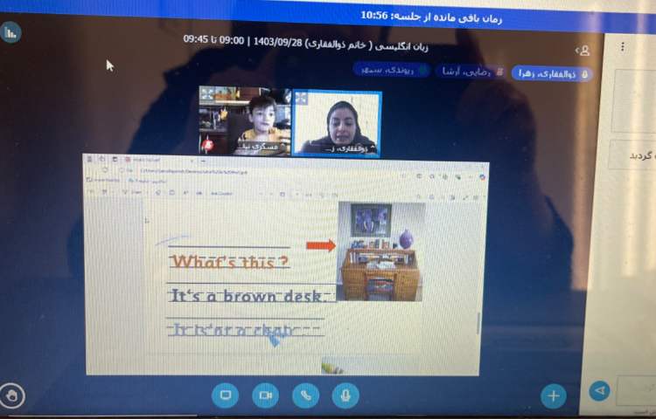Open the participants list icon
Viewport: 656px width, 419px height.
click(583, 51)
